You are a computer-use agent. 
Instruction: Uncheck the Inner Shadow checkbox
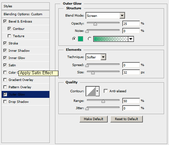5,50
